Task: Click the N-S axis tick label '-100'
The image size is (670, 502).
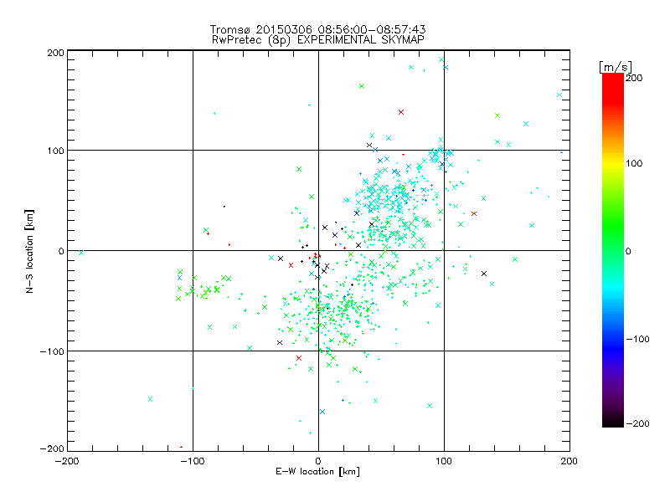Action: coord(52,351)
